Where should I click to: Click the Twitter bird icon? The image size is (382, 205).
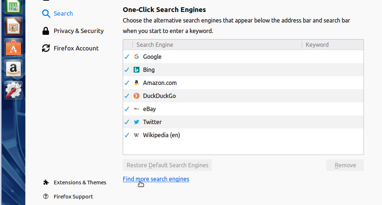pyautogui.click(x=137, y=122)
